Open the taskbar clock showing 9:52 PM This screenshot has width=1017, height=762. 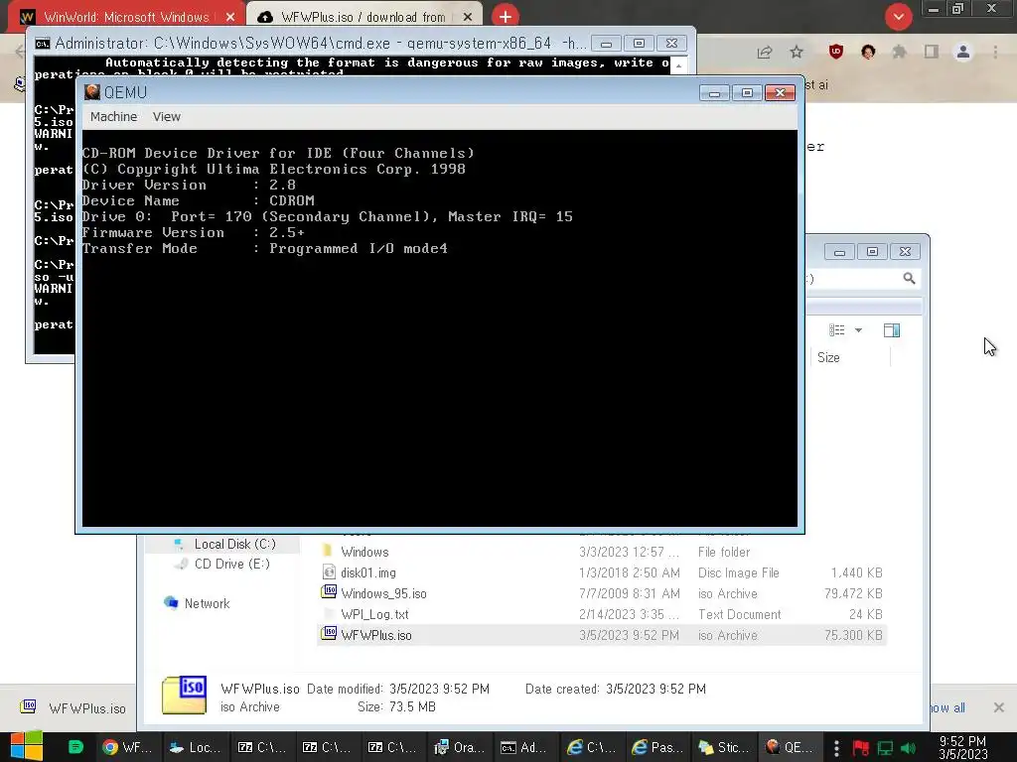click(x=963, y=747)
